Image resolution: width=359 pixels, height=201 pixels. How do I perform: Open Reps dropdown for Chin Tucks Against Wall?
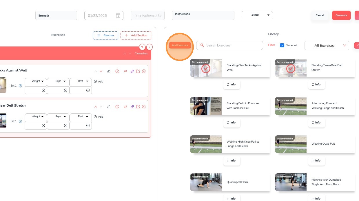[58, 81]
